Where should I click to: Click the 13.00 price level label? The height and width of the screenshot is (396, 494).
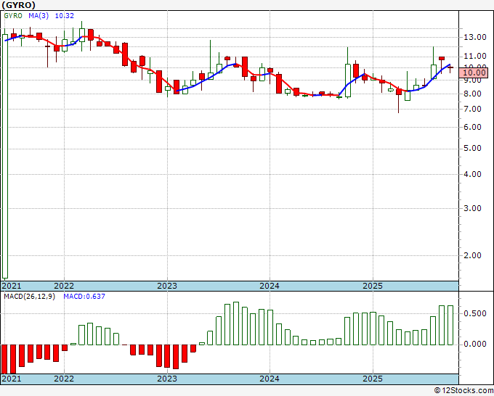point(475,37)
